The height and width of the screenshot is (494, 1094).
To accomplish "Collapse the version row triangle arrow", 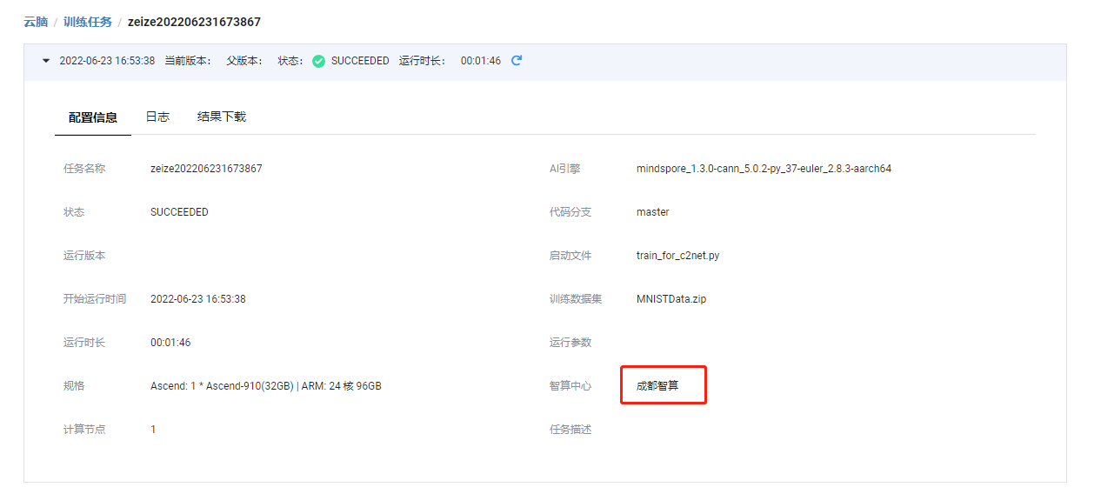I will 46,61.
